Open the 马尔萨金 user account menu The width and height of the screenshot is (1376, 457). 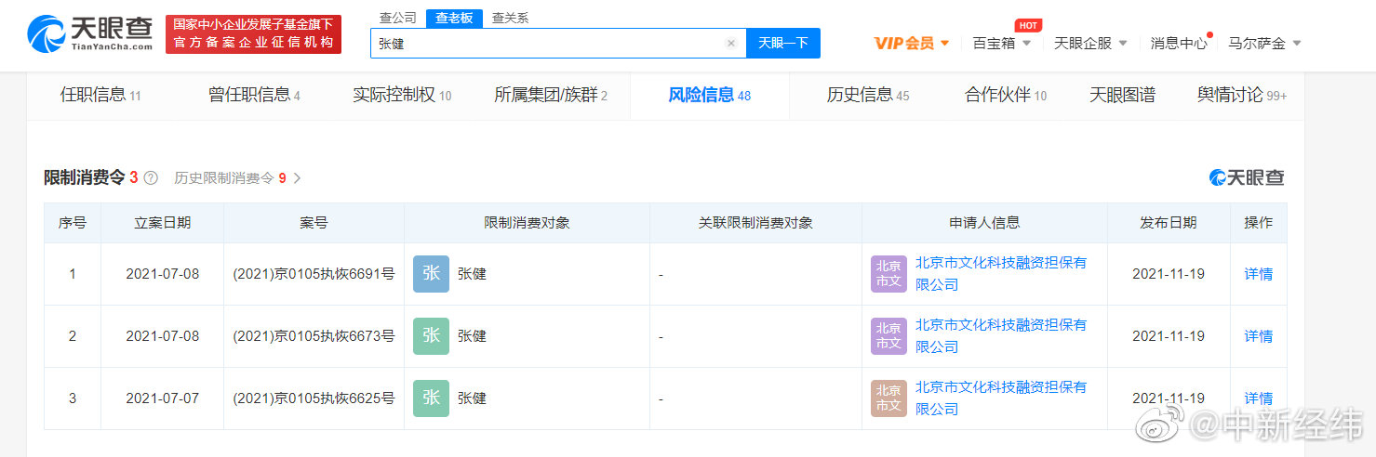click(1264, 43)
